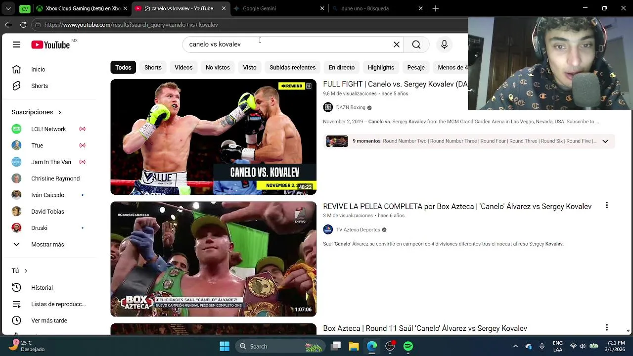The image size is (633, 356).
Task: Open FULL FIGHT Canelo vs. Sergey Kovalev title
Action: (395, 84)
